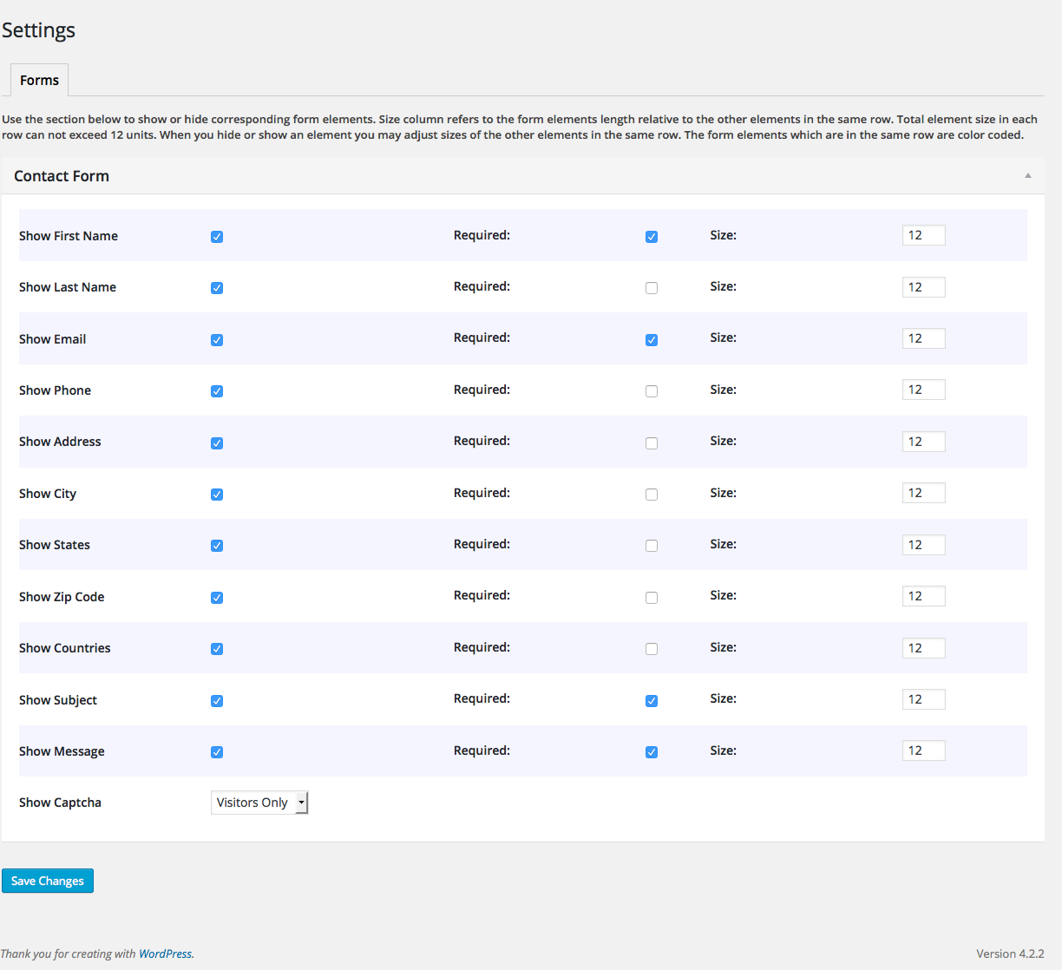Check Required for Countries row
1062x970 pixels.
point(652,649)
